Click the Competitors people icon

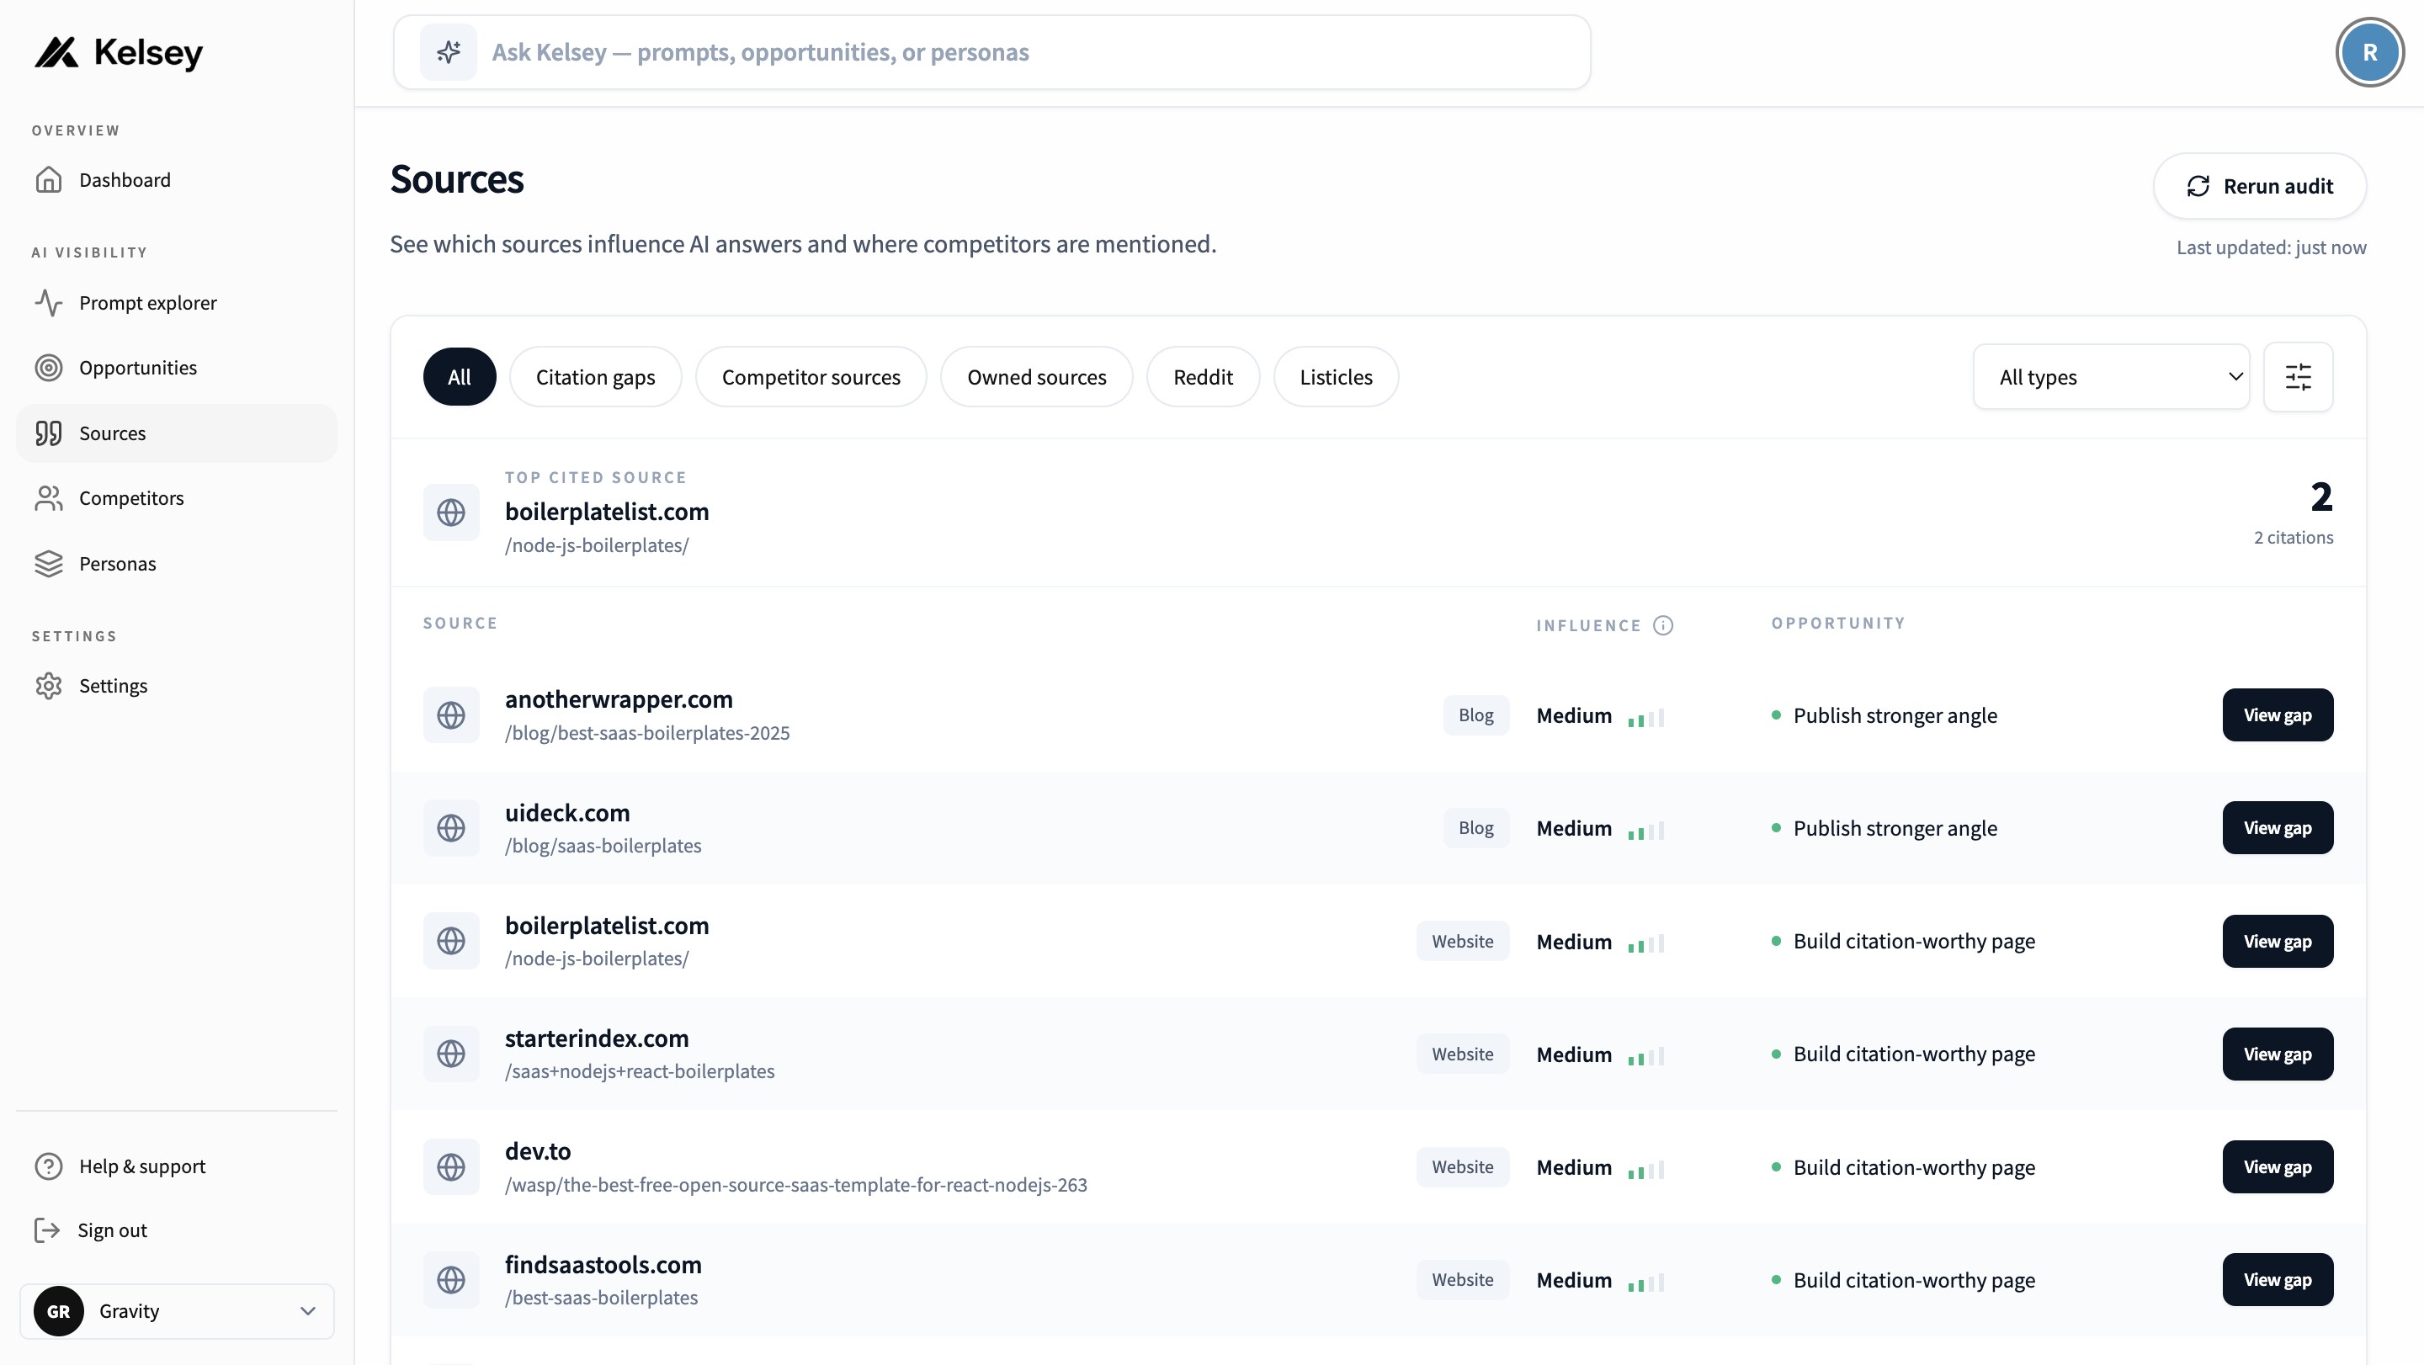[49, 497]
